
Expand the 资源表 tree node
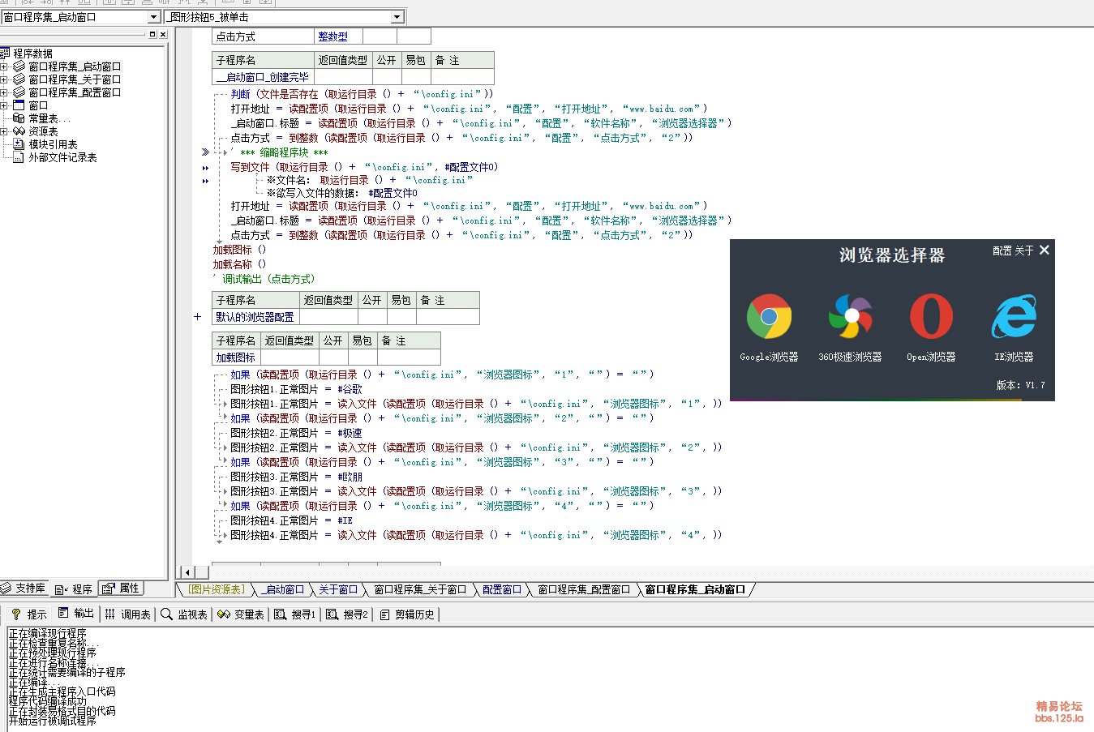pos(4,131)
